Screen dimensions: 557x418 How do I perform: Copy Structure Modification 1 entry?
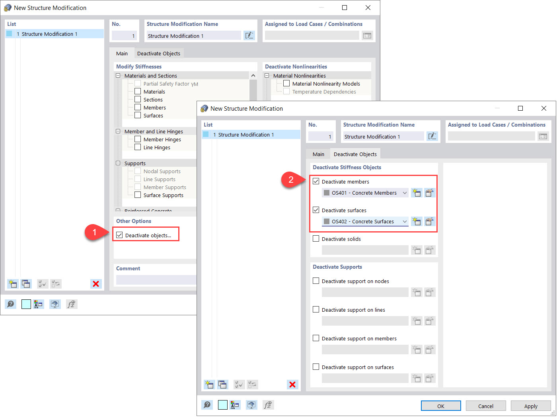[223, 385]
